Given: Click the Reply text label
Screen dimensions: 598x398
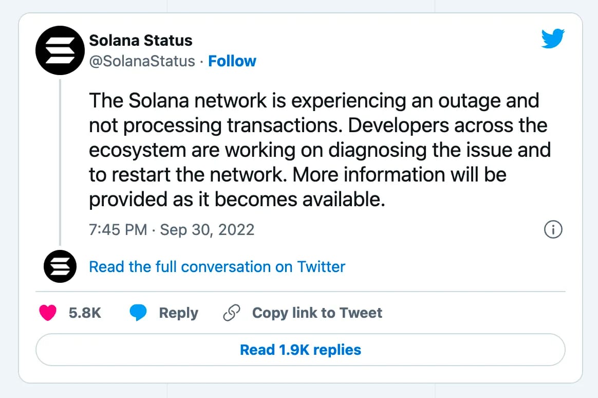Looking at the screenshot, I should point(178,313).
